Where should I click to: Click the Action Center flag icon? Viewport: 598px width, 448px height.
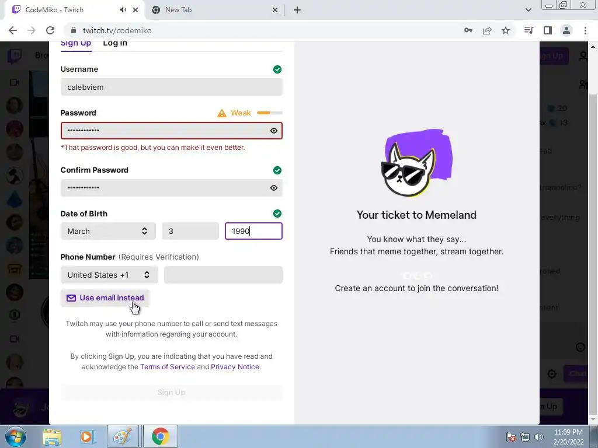point(511,436)
